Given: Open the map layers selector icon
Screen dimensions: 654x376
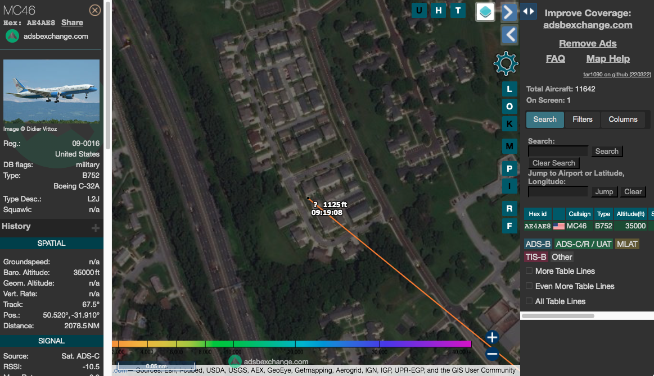Looking at the screenshot, I should 485,11.
